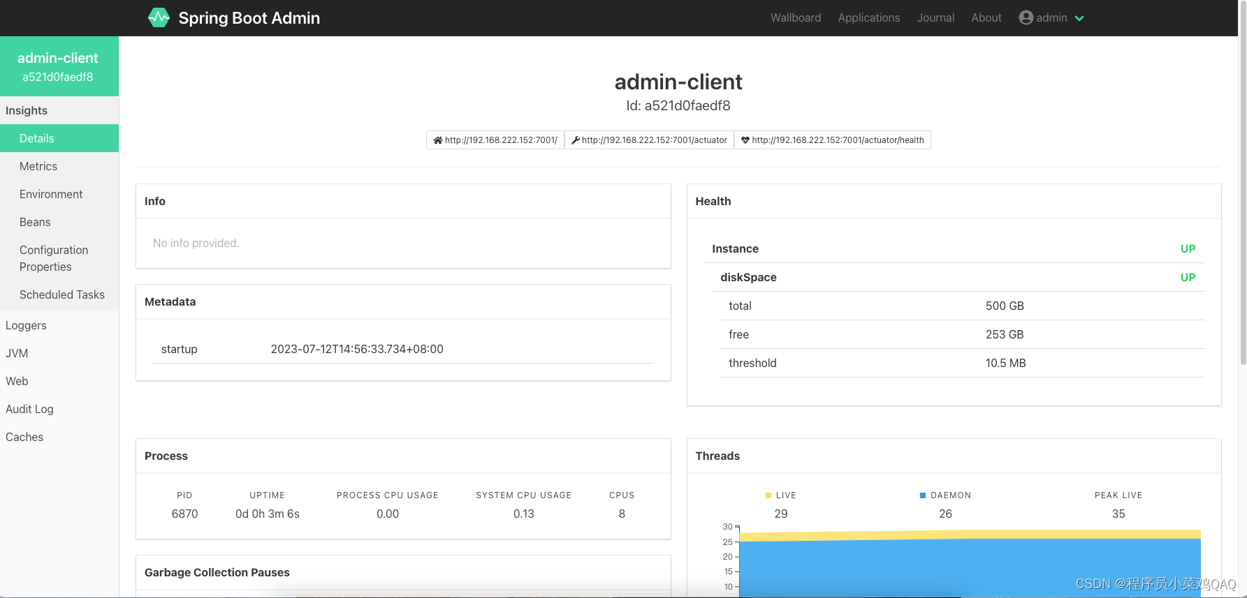Click the live threads count 29
Screen dimensions: 1247x598
pyautogui.click(x=781, y=514)
